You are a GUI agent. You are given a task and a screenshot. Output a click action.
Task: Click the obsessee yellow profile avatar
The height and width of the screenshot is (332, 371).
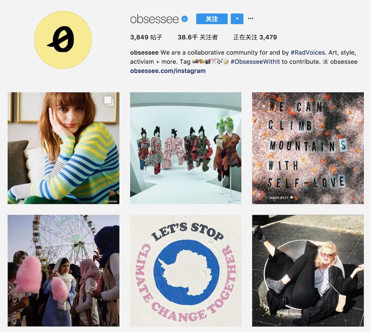click(x=63, y=40)
